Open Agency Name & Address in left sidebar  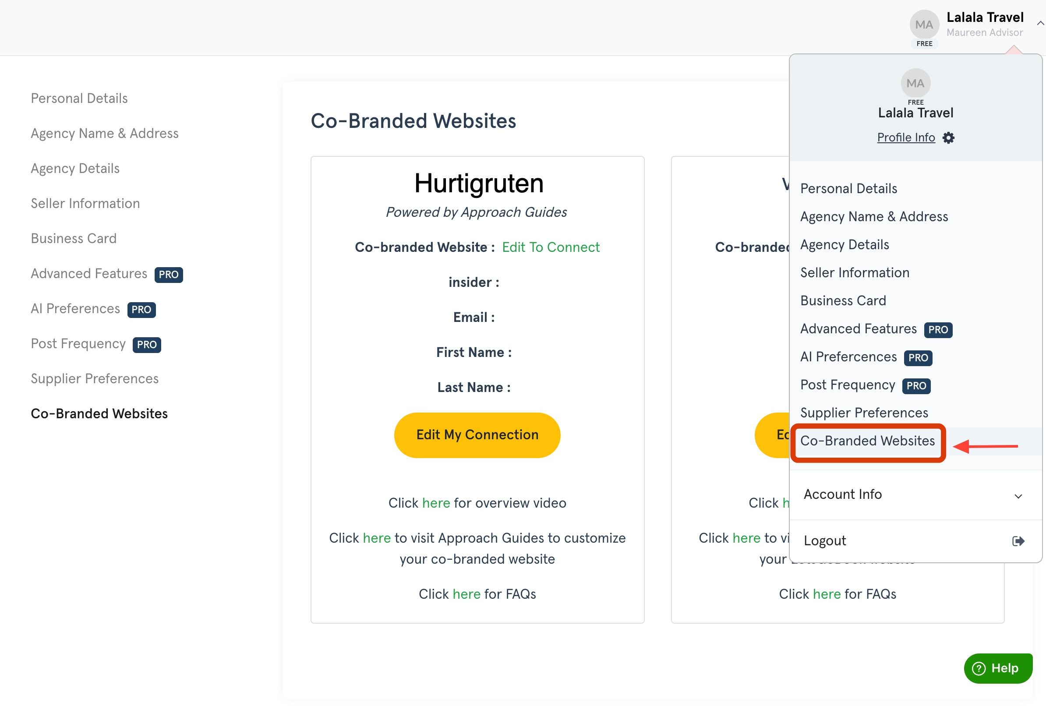click(x=104, y=133)
